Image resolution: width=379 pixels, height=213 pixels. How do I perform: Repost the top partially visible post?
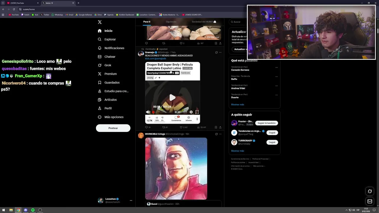[164, 43]
